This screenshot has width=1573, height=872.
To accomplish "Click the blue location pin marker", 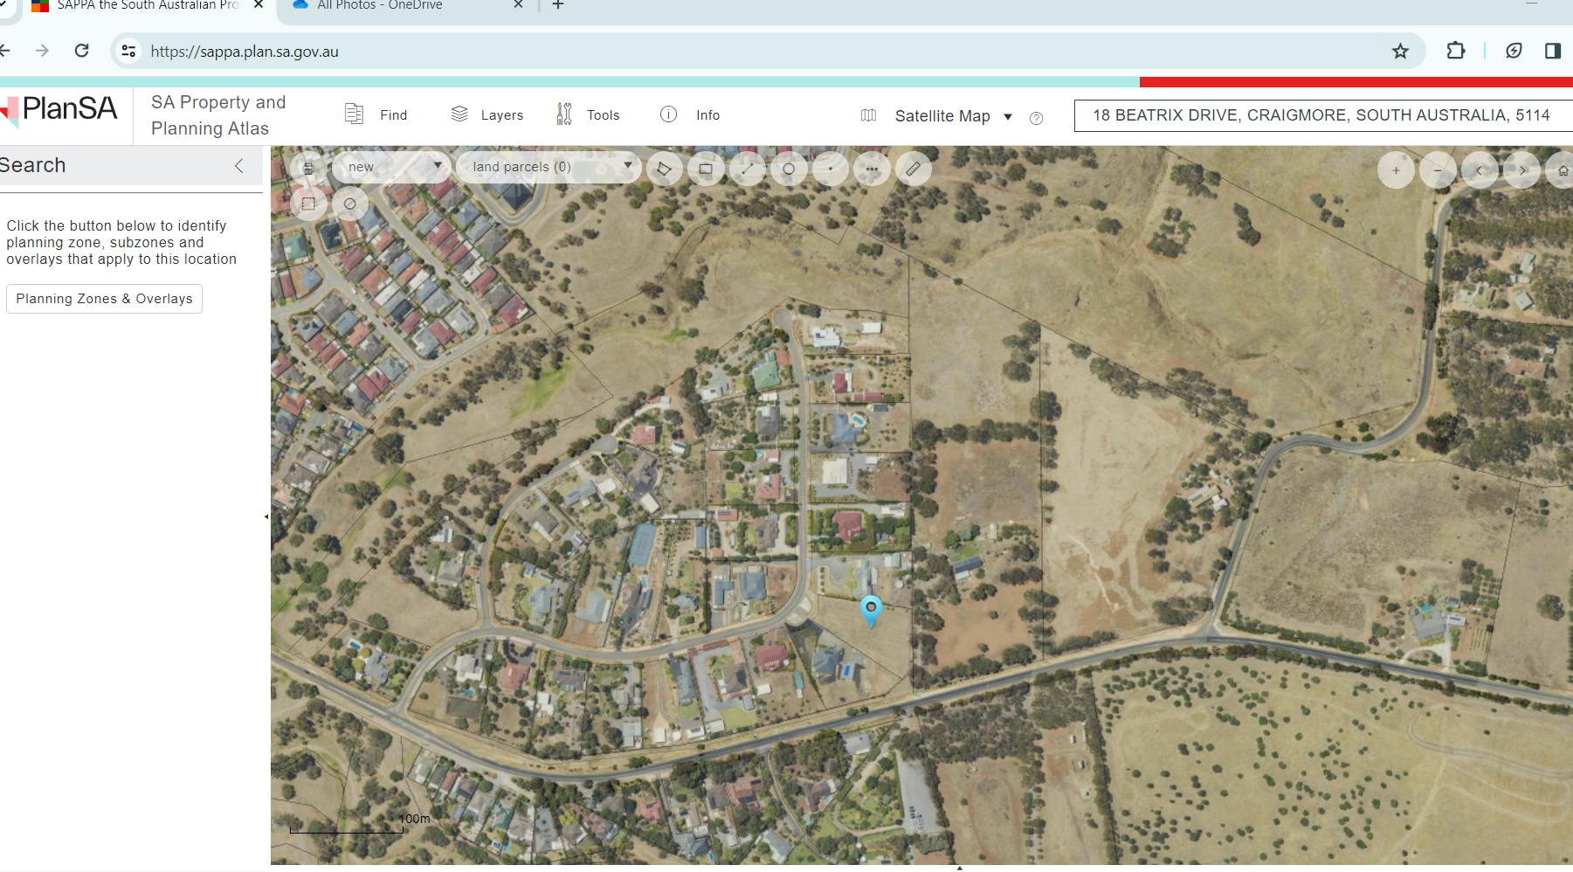I will coord(871,609).
